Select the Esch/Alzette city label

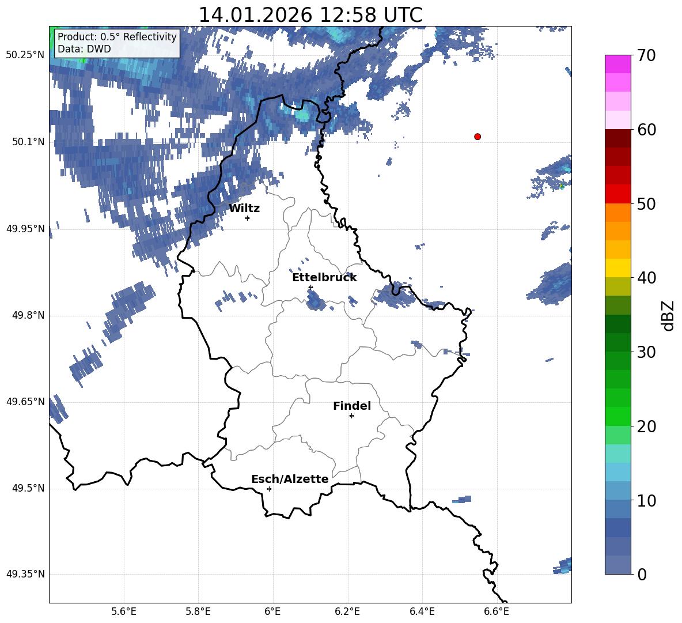[290, 479]
